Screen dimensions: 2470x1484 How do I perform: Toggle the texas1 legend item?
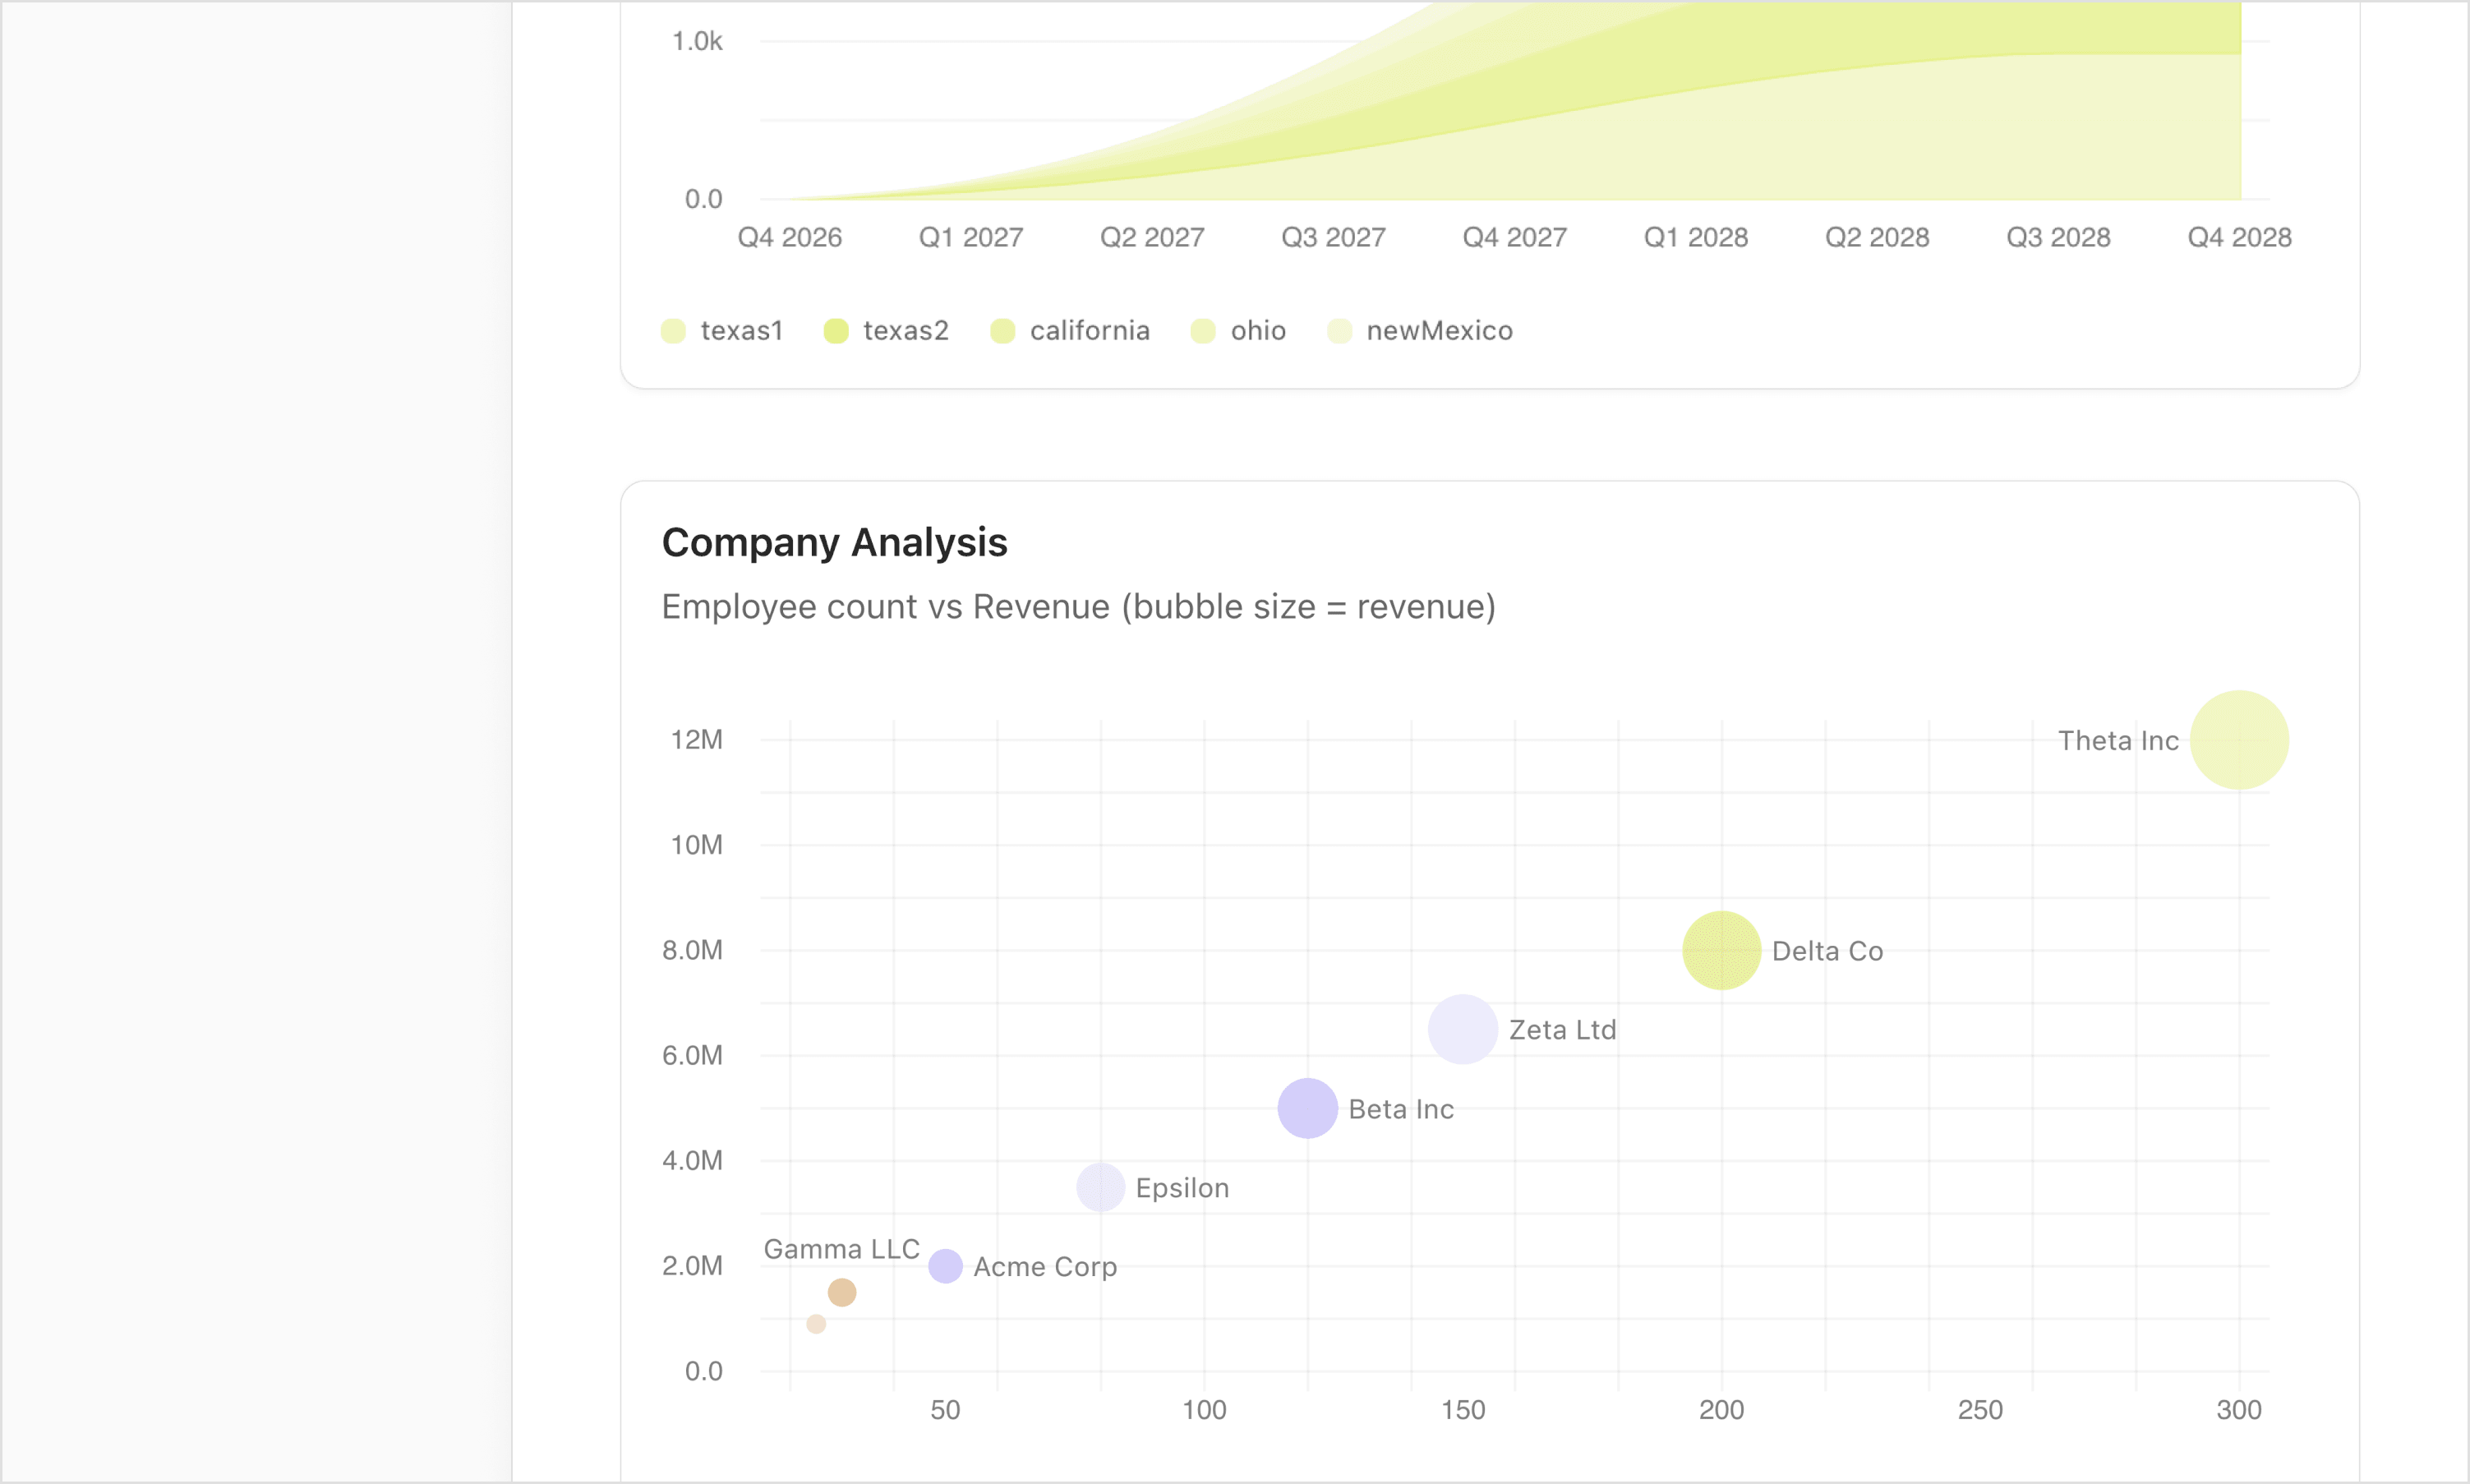741,331
